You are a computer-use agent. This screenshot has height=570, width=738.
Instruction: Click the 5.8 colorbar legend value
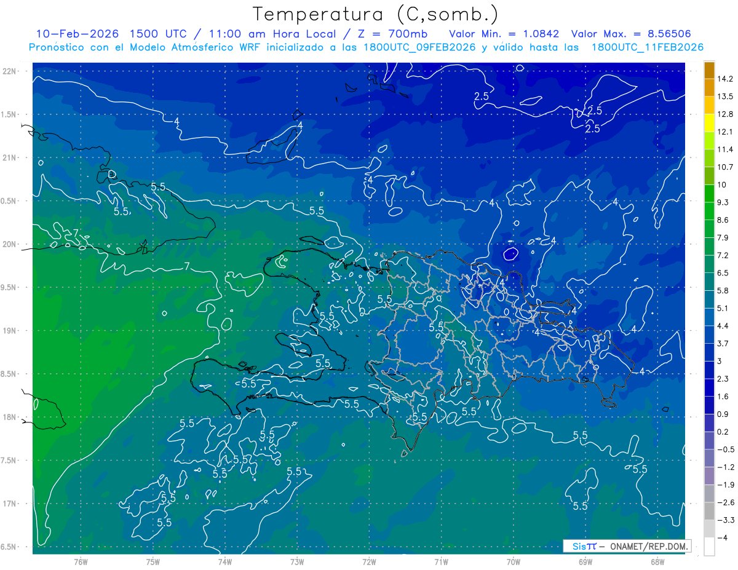(724, 290)
